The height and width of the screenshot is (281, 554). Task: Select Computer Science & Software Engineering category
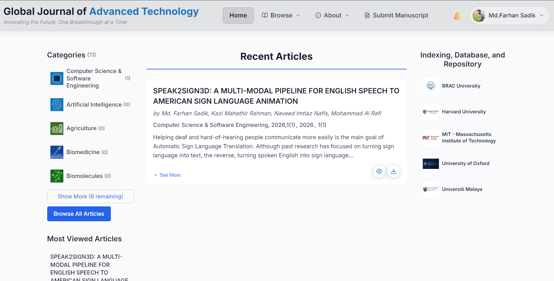(x=94, y=78)
